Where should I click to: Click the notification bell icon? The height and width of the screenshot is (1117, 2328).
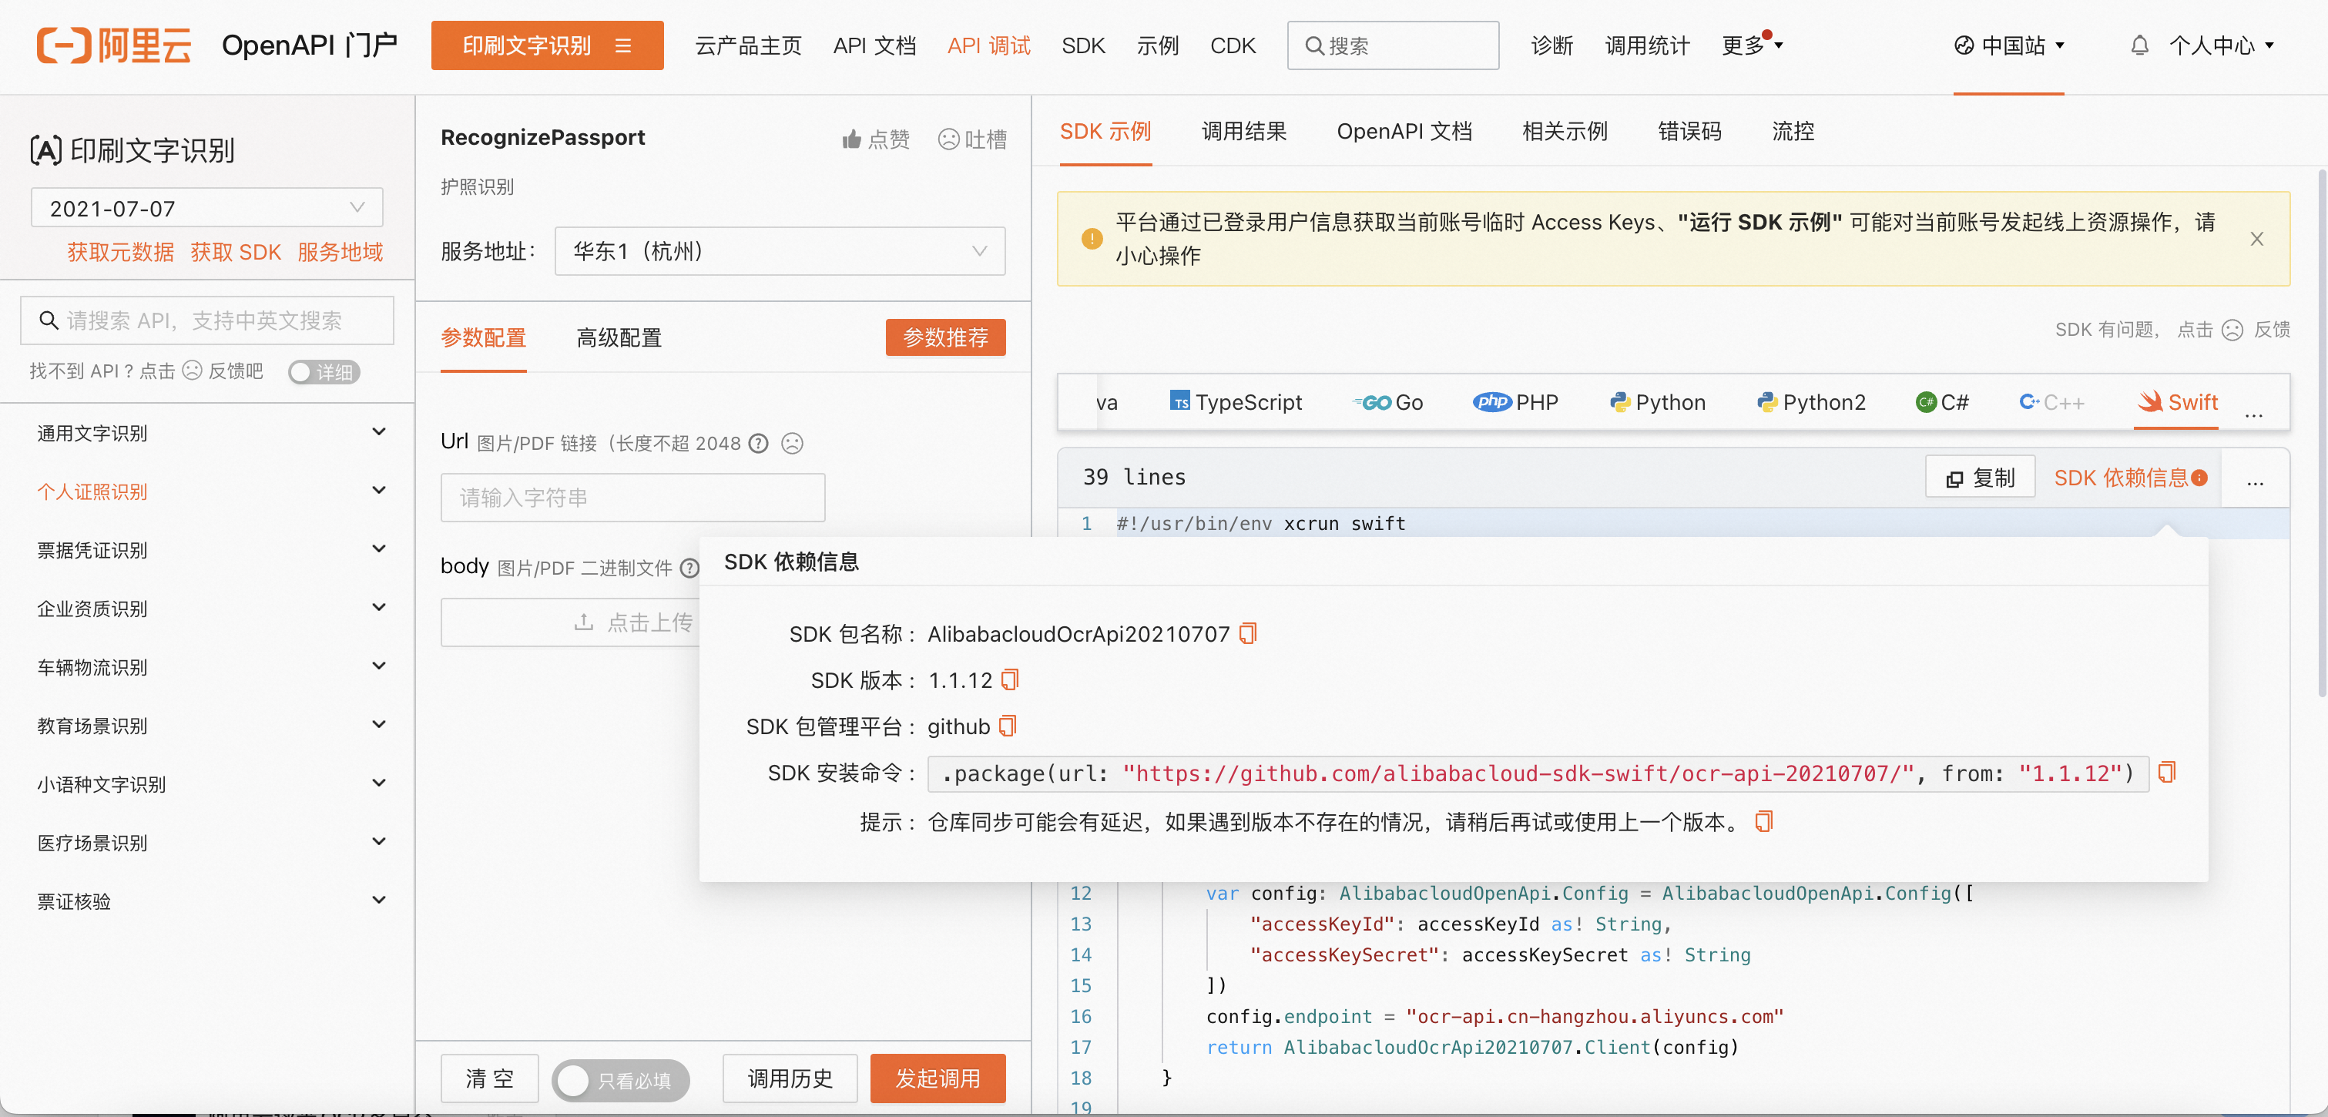pyautogui.click(x=2138, y=45)
